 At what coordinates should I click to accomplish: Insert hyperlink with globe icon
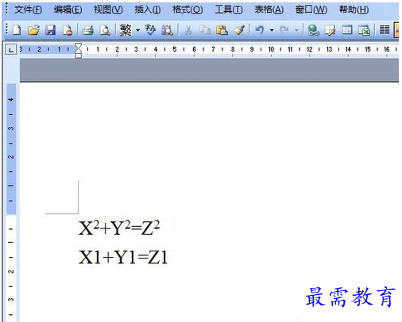pos(313,30)
